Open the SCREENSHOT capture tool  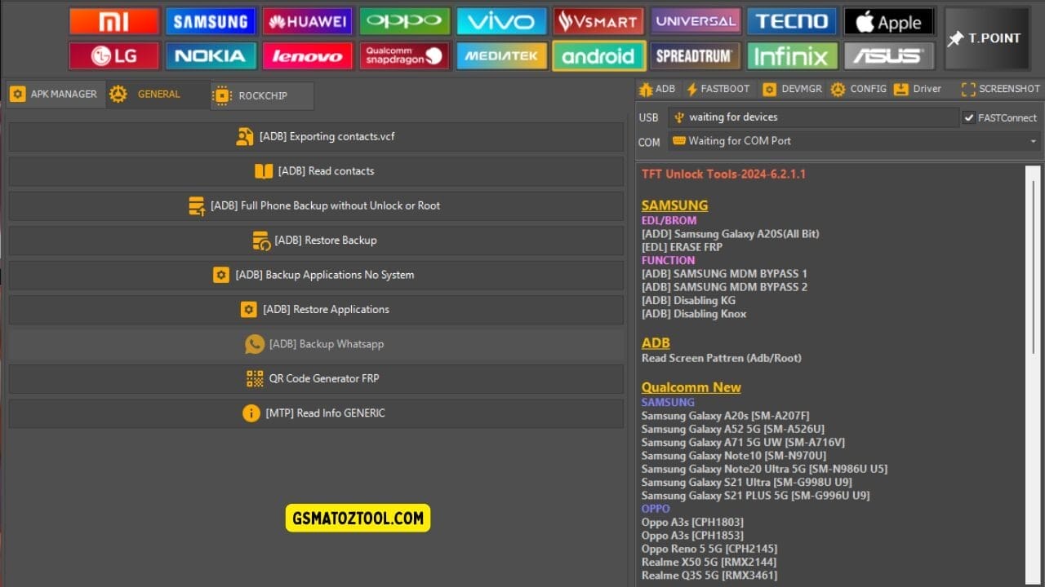[999, 89]
